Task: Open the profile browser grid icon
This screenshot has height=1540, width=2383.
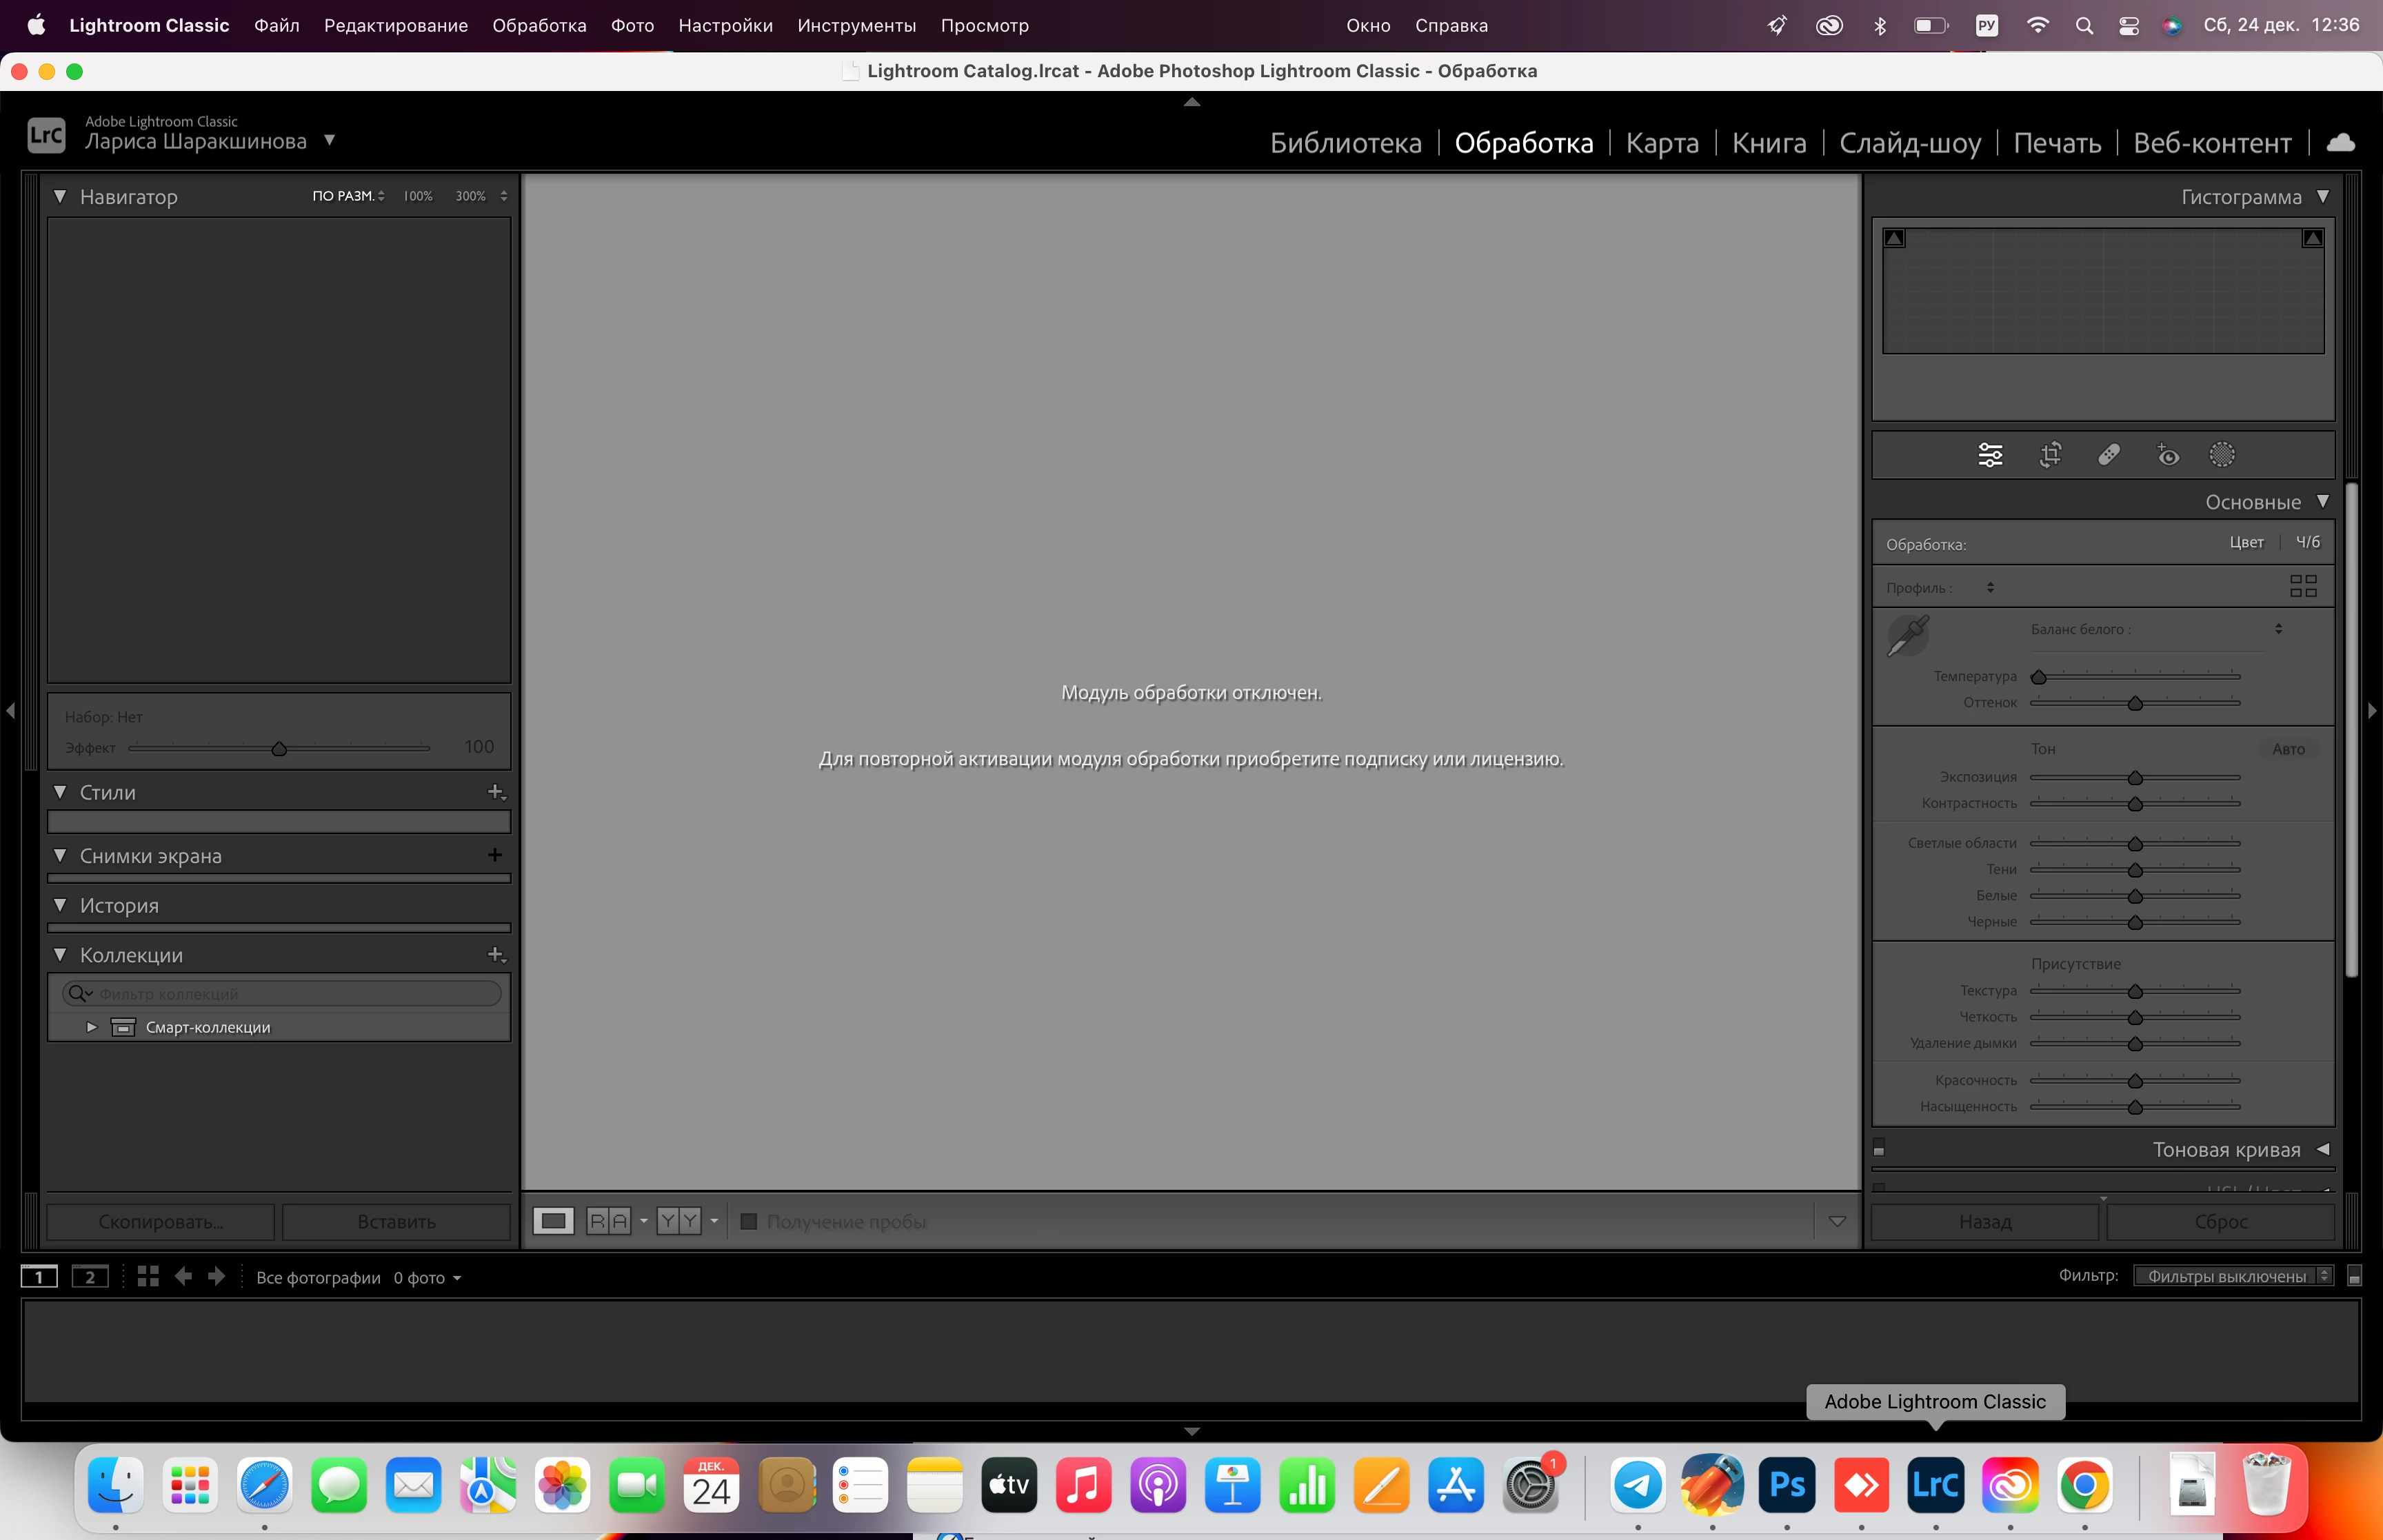Action: pos(2303,586)
